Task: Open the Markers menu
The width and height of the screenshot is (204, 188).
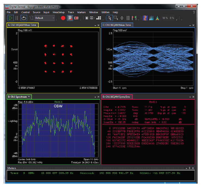Action: 81,12
